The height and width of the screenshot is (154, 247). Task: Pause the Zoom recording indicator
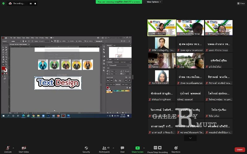31,3
